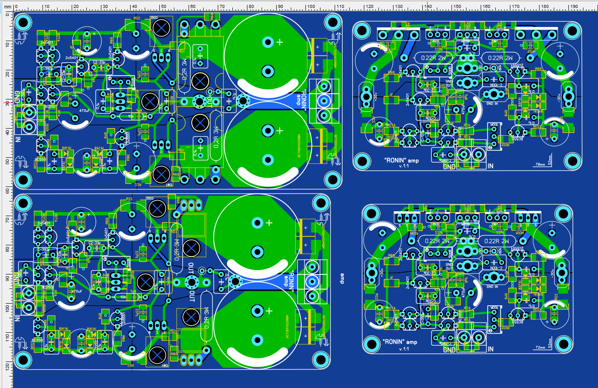The height and width of the screenshot is (388, 598).
Task: Click large GND label at bottom-right board bottom
Action: pyautogui.click(x=449, y=350)
